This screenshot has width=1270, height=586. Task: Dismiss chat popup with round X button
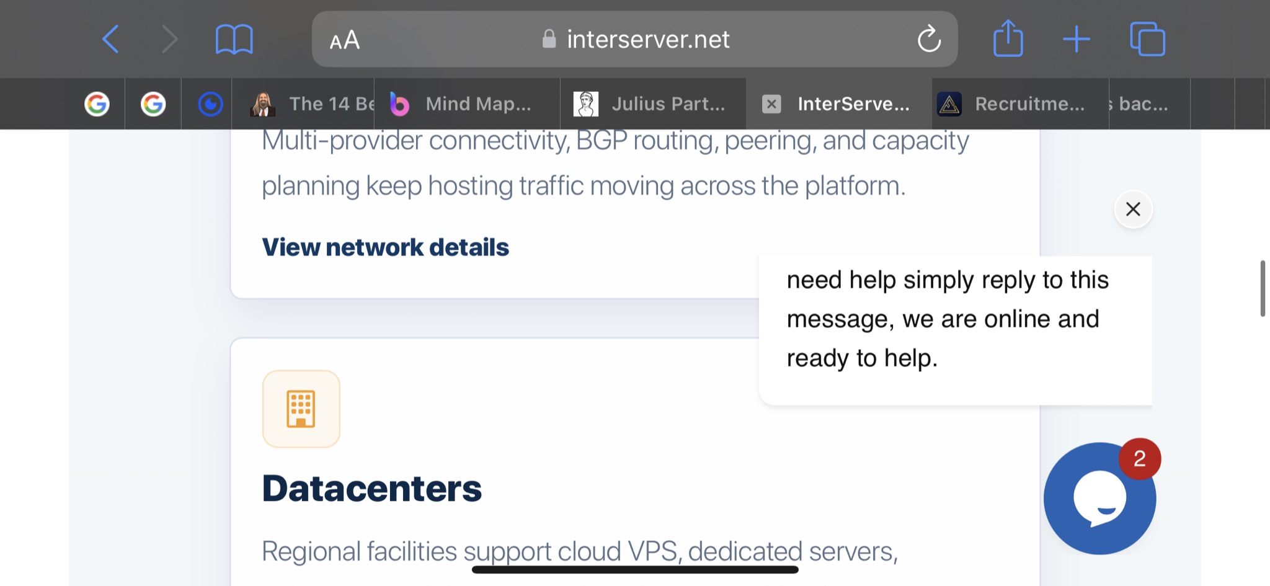[x=1133, y=209]
